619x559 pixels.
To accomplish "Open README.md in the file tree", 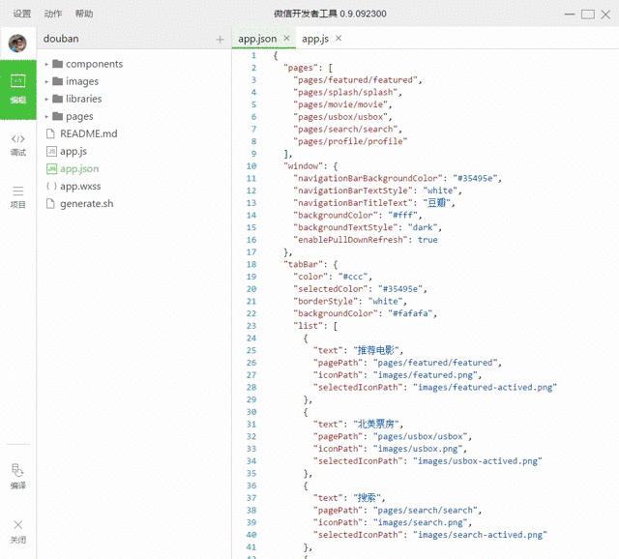I will pyautogui.click(x=88, y=133).
